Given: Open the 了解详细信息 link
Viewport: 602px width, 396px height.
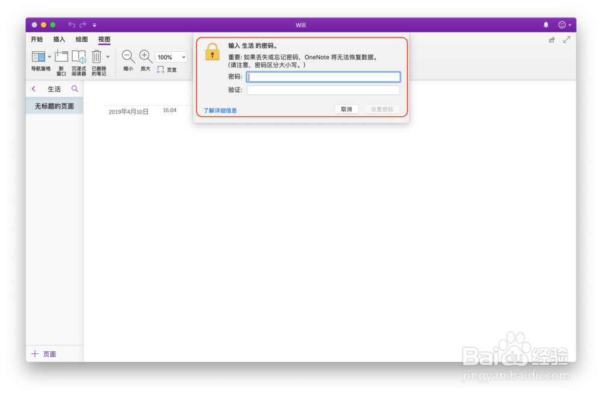Looking at the screenshot, I should (x=220, y=110).
